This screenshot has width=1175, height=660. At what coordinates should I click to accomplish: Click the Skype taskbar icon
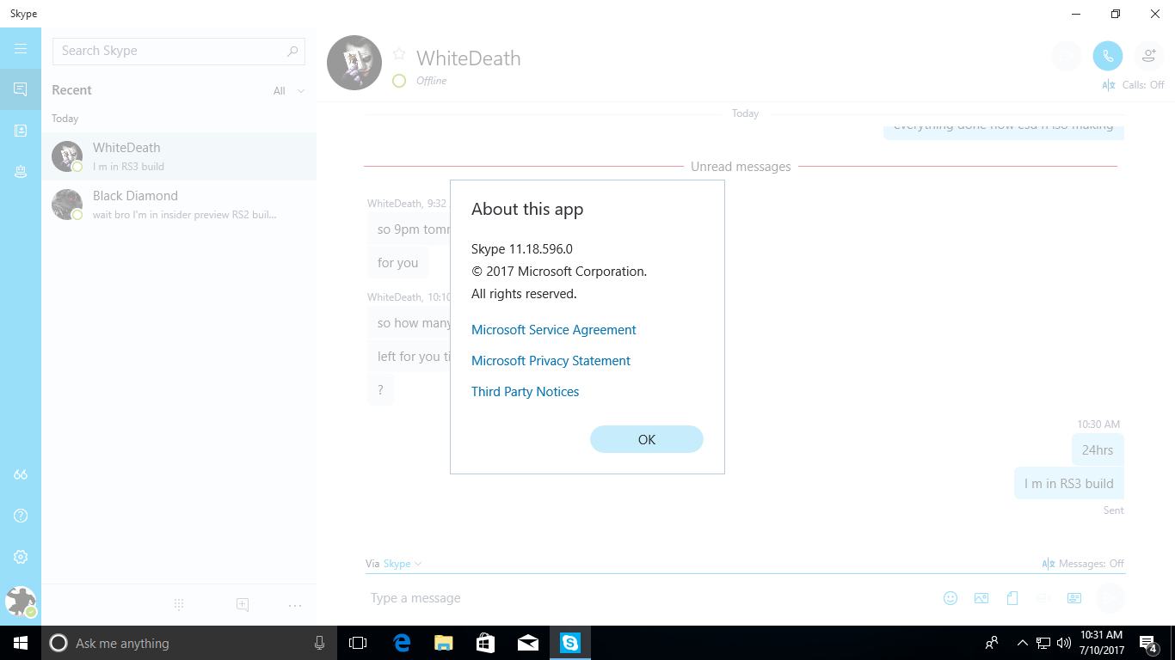click(x=570, y=643)
